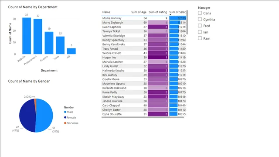Screen dimensions: 279x157
Task: Click the Manager slicer header
Action: (204, 8)
